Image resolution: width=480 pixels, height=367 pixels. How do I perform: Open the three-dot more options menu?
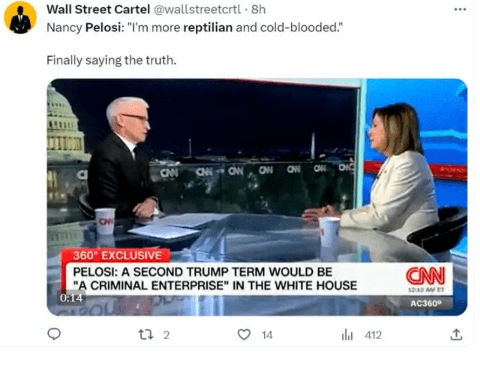(x=460, y=10)
